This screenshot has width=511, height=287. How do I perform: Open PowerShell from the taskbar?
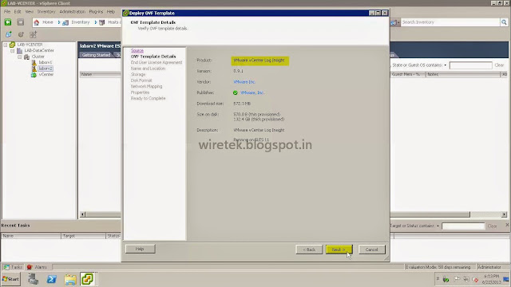tap(51, 279)
